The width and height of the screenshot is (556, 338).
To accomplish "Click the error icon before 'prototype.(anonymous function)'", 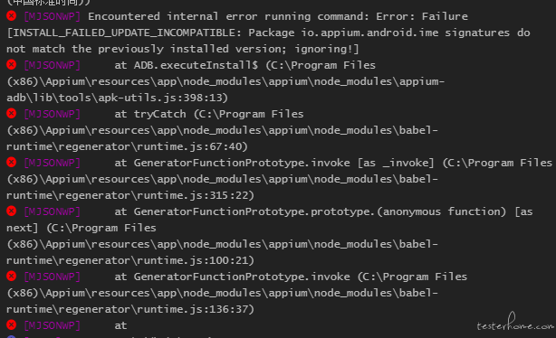I will [12, 211].
